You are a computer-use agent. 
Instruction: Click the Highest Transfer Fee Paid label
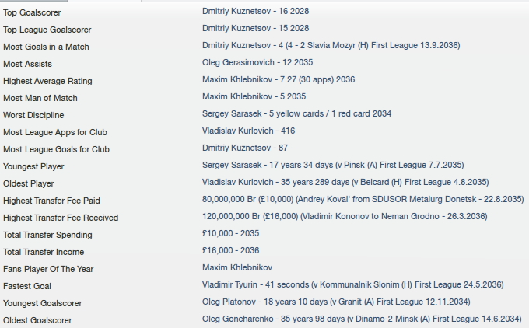[x=51, y=201]
